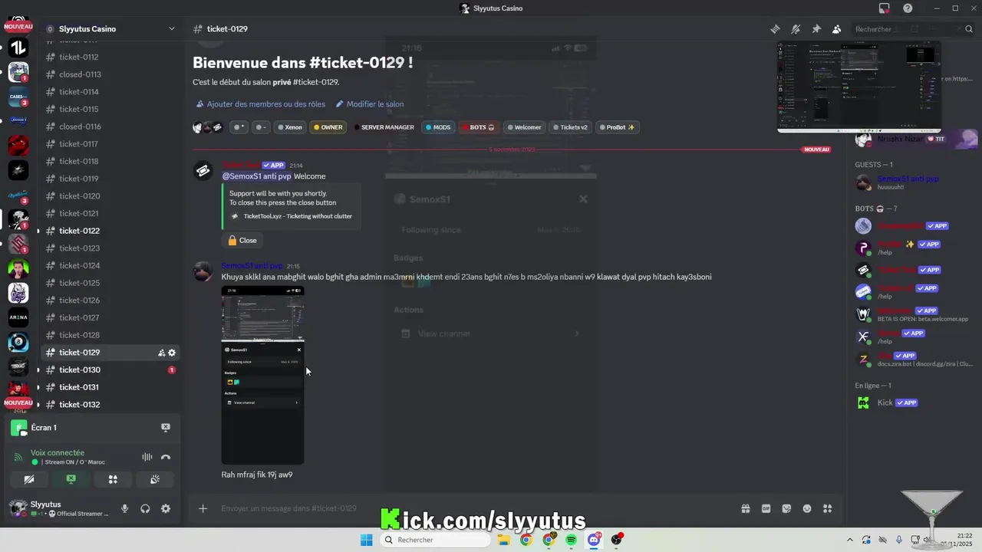Select the MODS role pill

click(438, 127)
